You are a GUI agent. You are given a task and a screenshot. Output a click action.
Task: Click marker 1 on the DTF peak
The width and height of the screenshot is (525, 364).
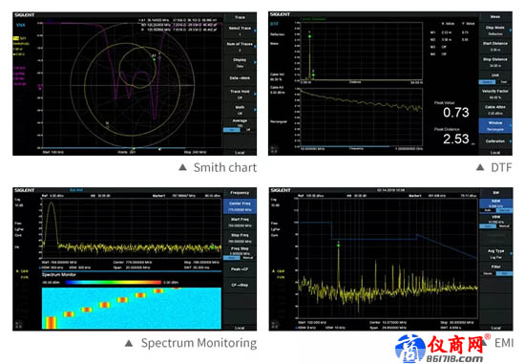pyautogui.click(x=309, y=36)
